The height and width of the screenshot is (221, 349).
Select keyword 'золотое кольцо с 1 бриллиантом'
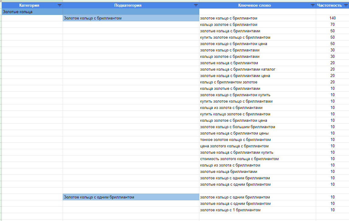[x=230, y=210]
